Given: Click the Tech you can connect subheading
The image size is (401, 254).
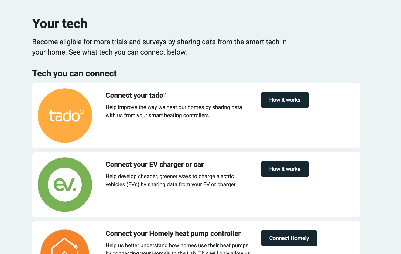Looking at the screenshot, I should pos(74,73).
